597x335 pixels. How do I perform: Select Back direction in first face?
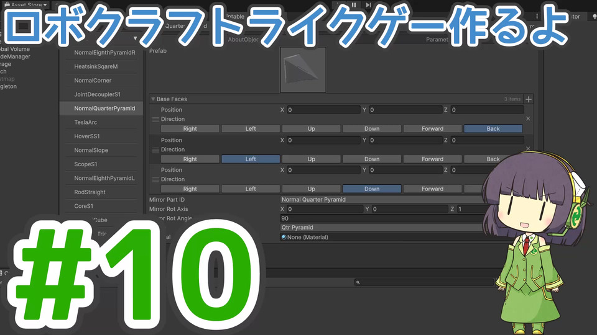coord(493,129)
